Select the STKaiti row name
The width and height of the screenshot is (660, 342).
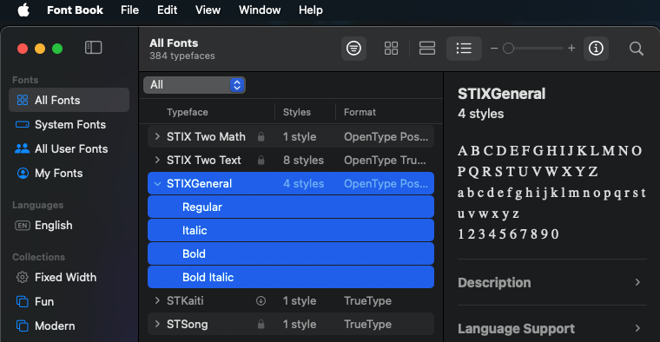pyautogui.click(x=185, y=301)
